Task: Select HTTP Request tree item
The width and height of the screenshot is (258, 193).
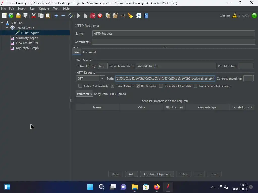Action: click(x=30, y=33)
